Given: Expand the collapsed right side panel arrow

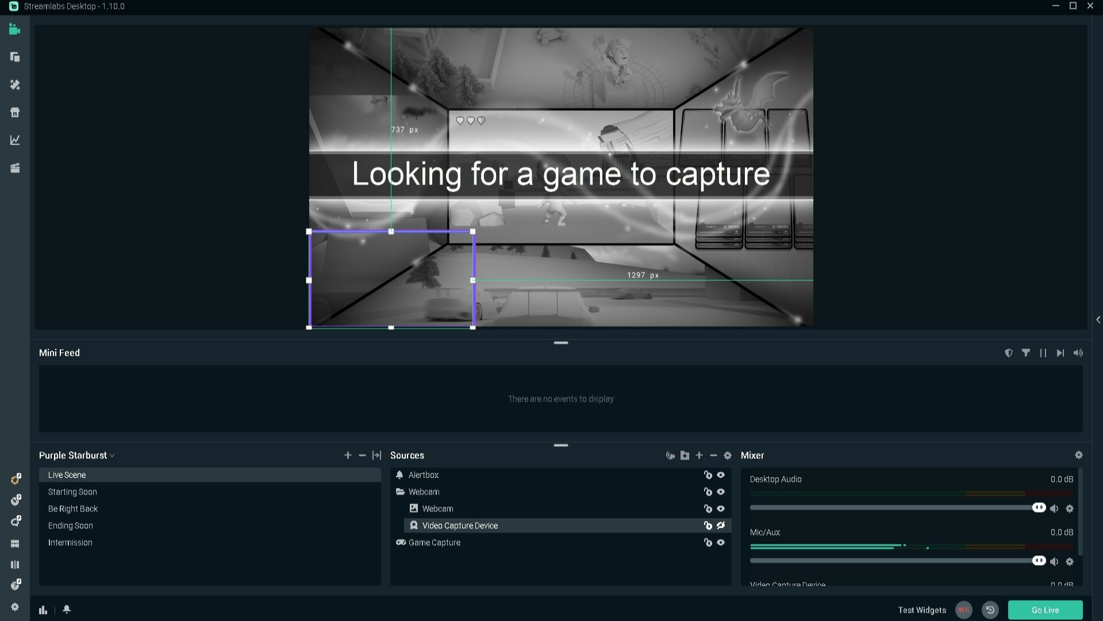Looking at the screenshot, I should [1098, 320].
